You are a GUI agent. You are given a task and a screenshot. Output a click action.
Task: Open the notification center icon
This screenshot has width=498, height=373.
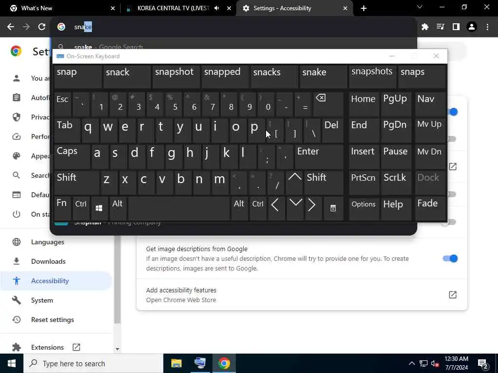[483, 364]
